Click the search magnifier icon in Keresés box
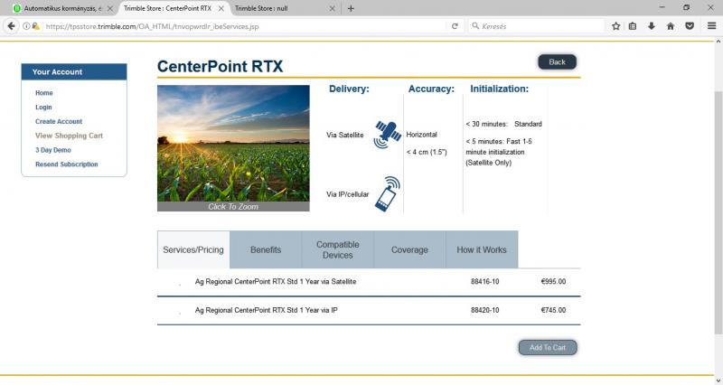This screenshot has height=385, width=723. [x=475, y=26]
